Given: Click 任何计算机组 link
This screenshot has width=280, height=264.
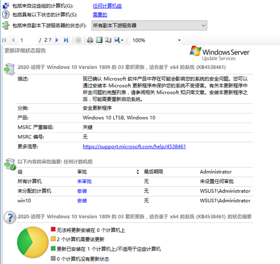Looking at the screenshot, I should pos(107,6).
